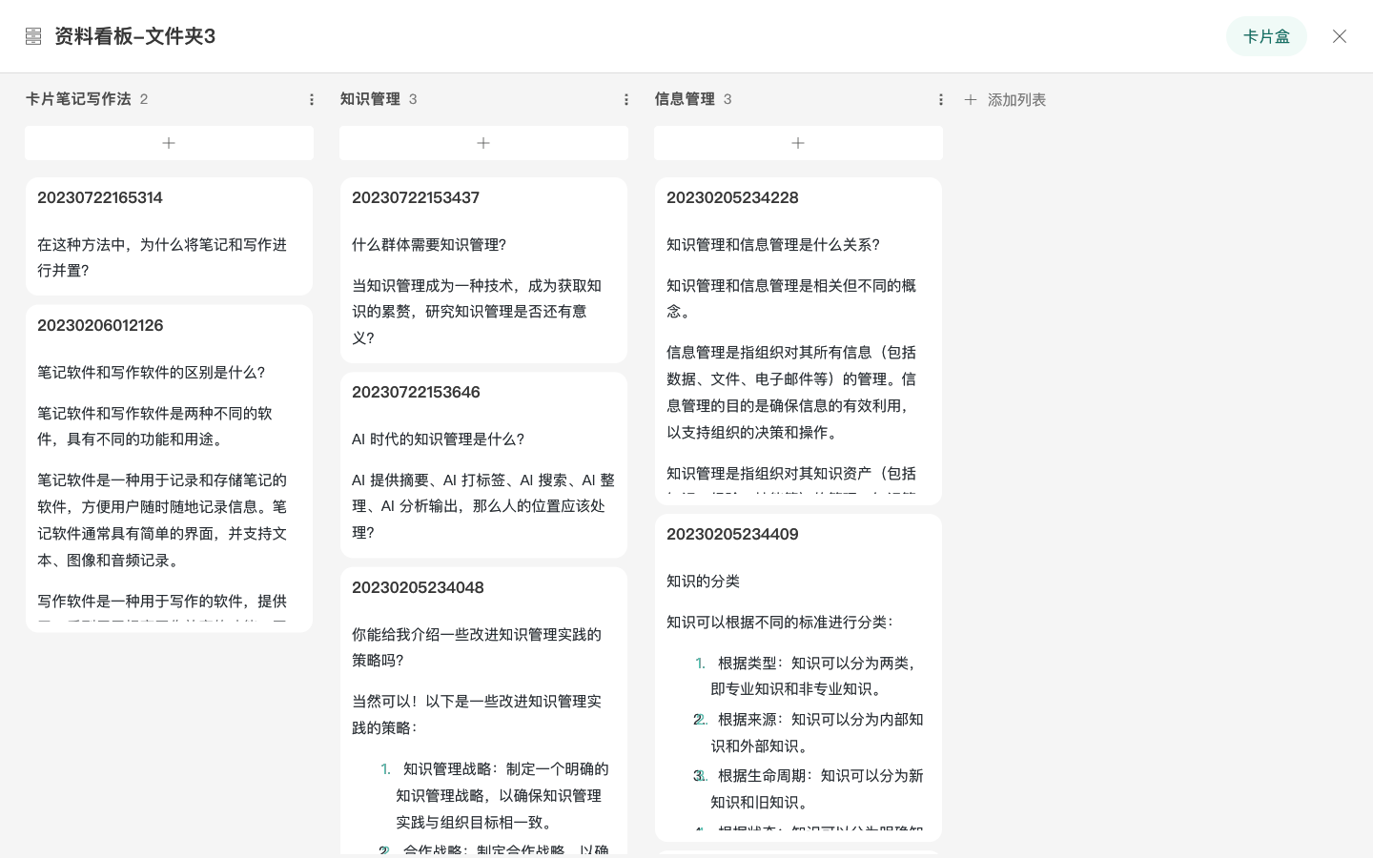The width and height of the screenshot is (1373, 858).
Task: Add a card to 信息管理 list
Action: [798, 143]
